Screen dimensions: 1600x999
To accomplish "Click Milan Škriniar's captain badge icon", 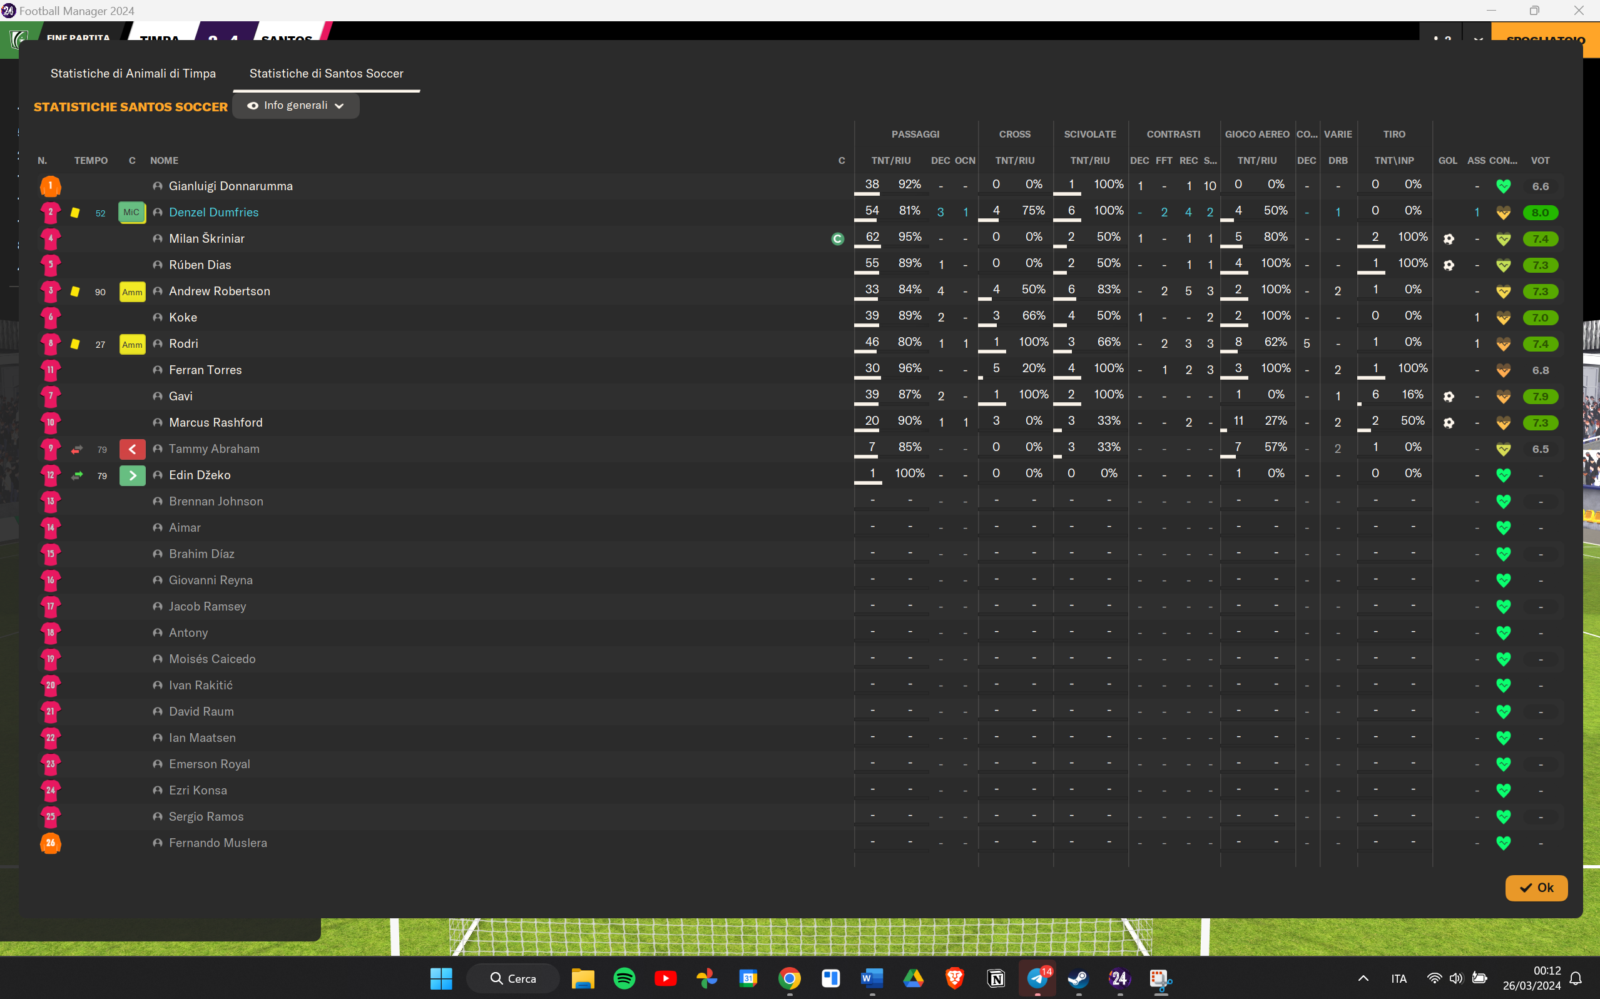I will 837,238.
